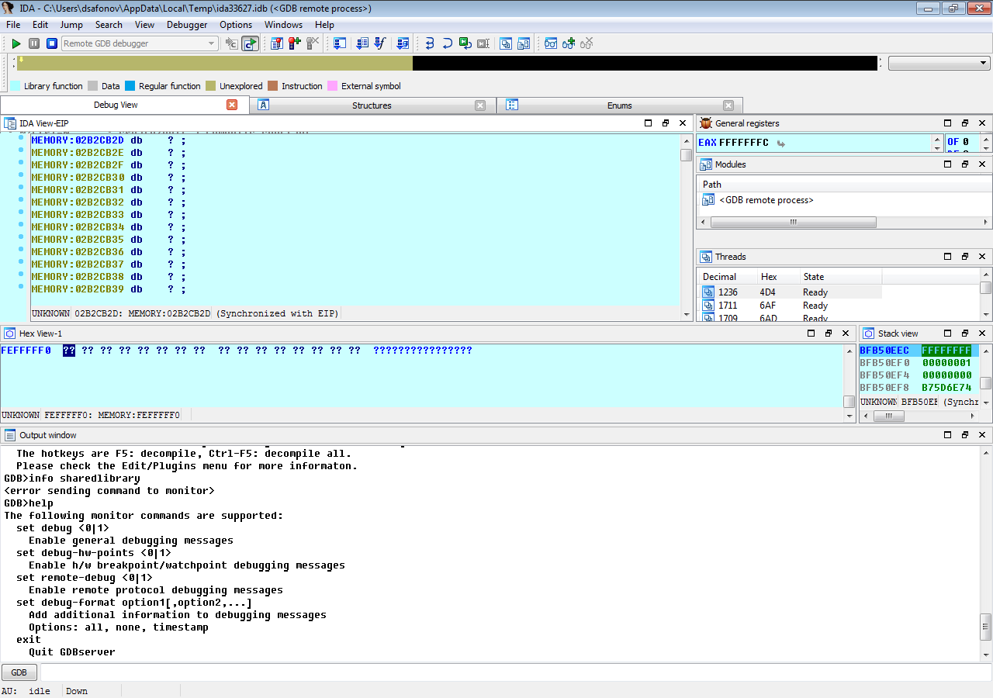
Task: Switch to the Enums tab
Action: pyautogui.click(x=619, y=105)
